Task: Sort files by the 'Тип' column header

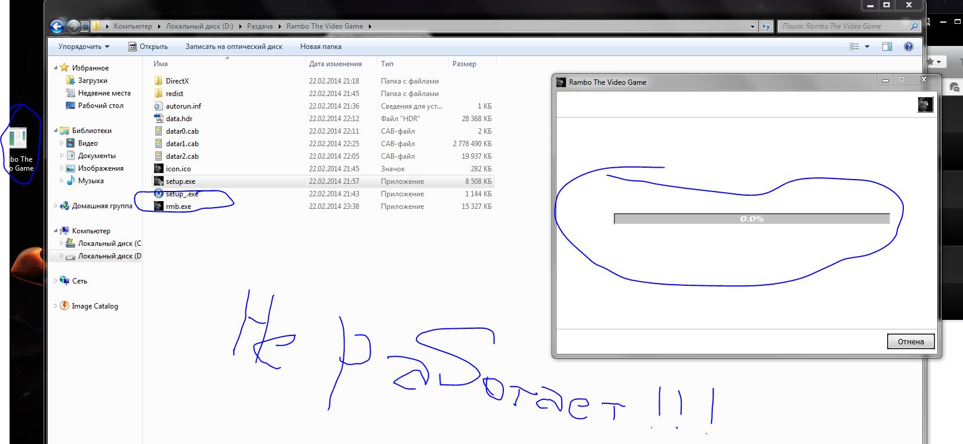Action: pyautogui.click(x=387, y=64)
